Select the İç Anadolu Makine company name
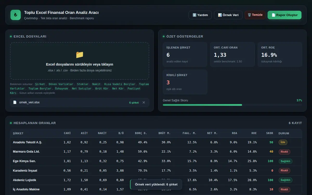Viewport: 312px width, 195px height. (26, 189)
